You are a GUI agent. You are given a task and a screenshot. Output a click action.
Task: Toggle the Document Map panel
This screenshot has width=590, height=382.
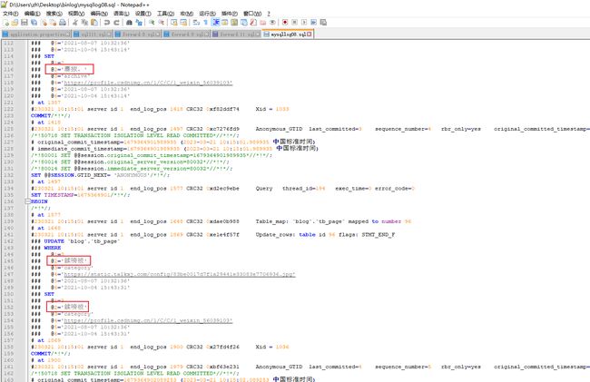234,23
